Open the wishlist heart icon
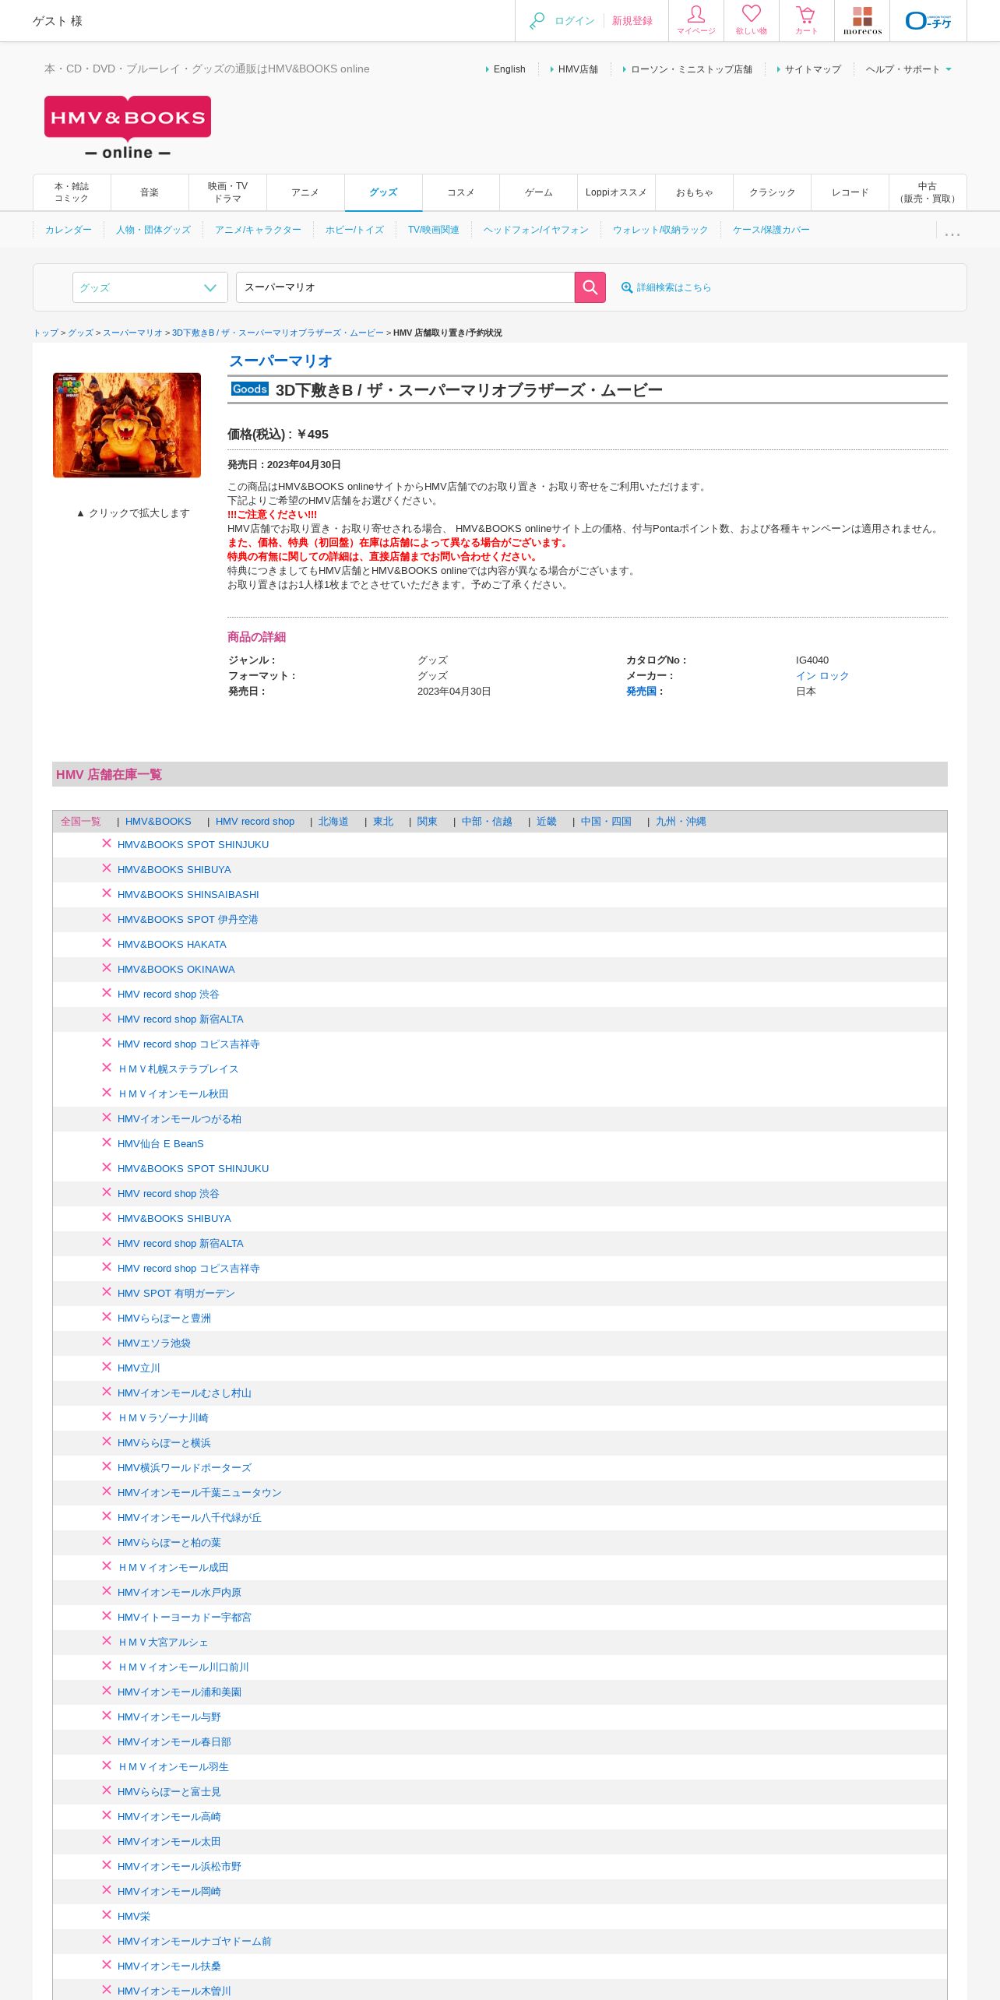 click(x=751, y=20)
